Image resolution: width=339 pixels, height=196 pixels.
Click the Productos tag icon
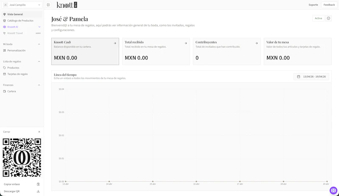click(5, 68)
